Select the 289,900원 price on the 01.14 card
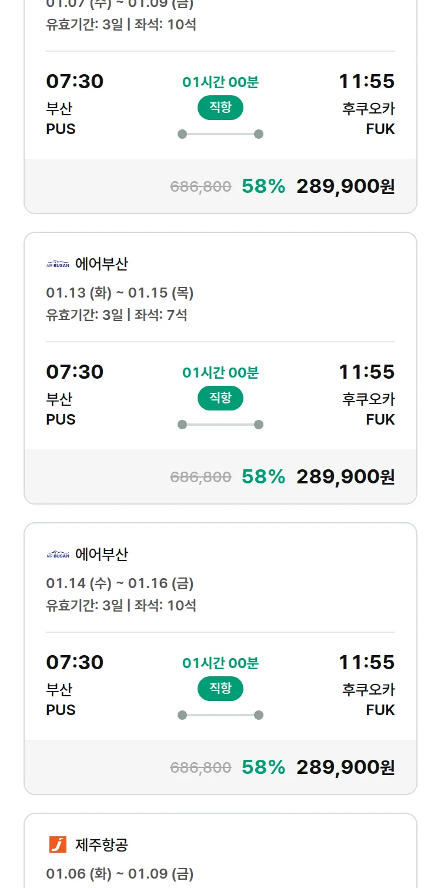Screen dimensions: 441x888 (345, 767)
